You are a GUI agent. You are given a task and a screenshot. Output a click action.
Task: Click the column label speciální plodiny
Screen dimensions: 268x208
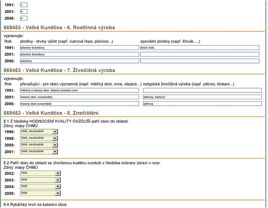point(170,41)
